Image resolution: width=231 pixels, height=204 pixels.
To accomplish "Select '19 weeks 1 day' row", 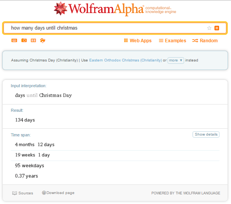I will (x=32, y=155).
